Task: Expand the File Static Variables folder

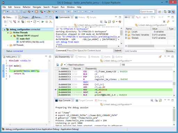Action: click(x=126, y=35)
